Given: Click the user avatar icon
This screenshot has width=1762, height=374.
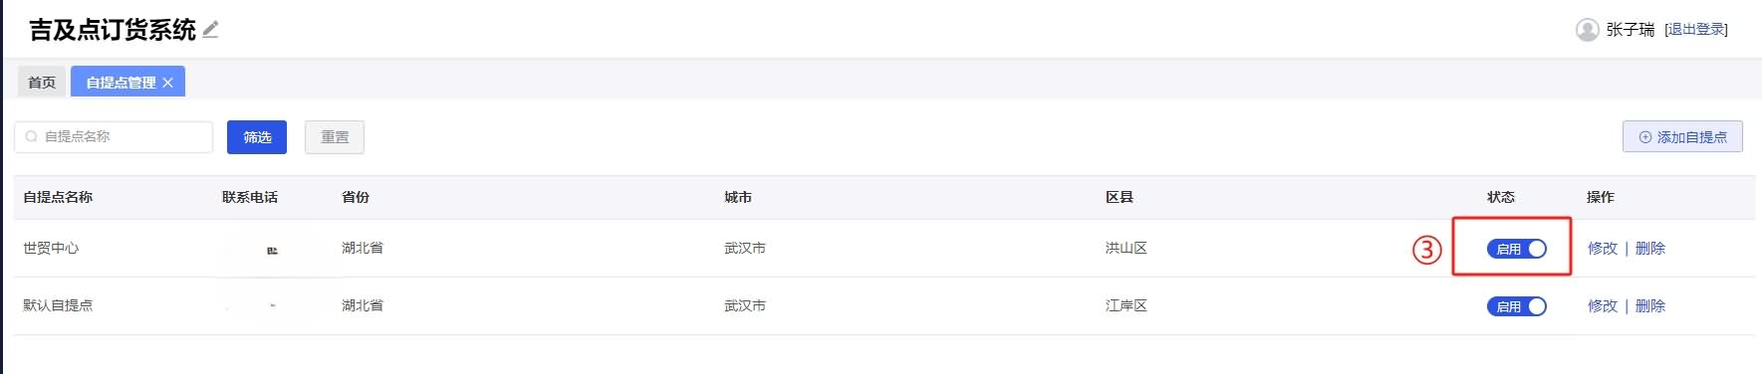Looking at the screenshot, I should pyautogui.click(x=1587, y=30).
